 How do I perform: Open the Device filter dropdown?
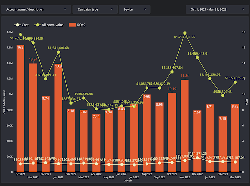click(135, 9)
